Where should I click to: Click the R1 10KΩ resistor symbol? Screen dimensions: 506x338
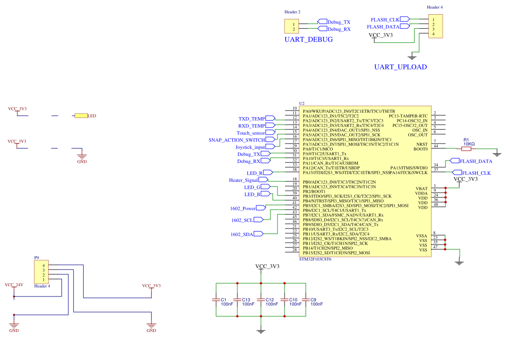coord(466,148)
